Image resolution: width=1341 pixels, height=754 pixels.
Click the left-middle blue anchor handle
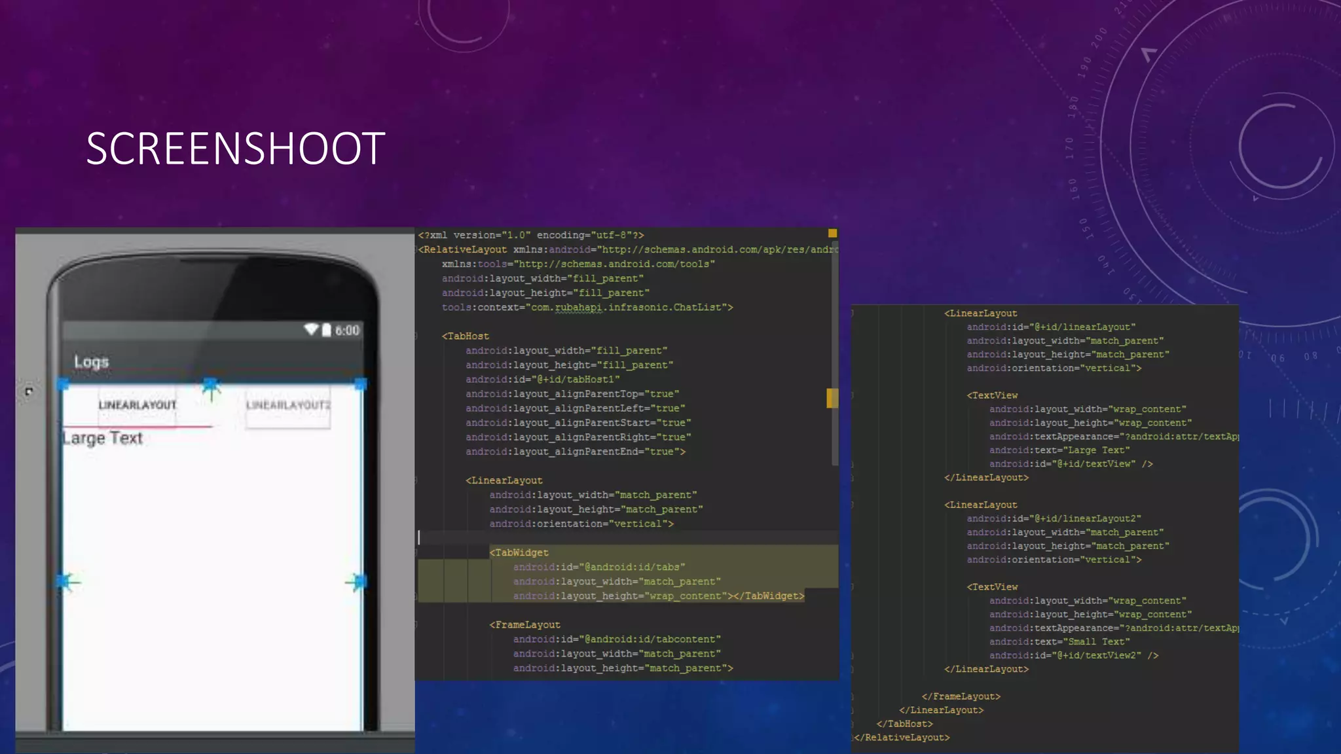(x=64, y=581)
